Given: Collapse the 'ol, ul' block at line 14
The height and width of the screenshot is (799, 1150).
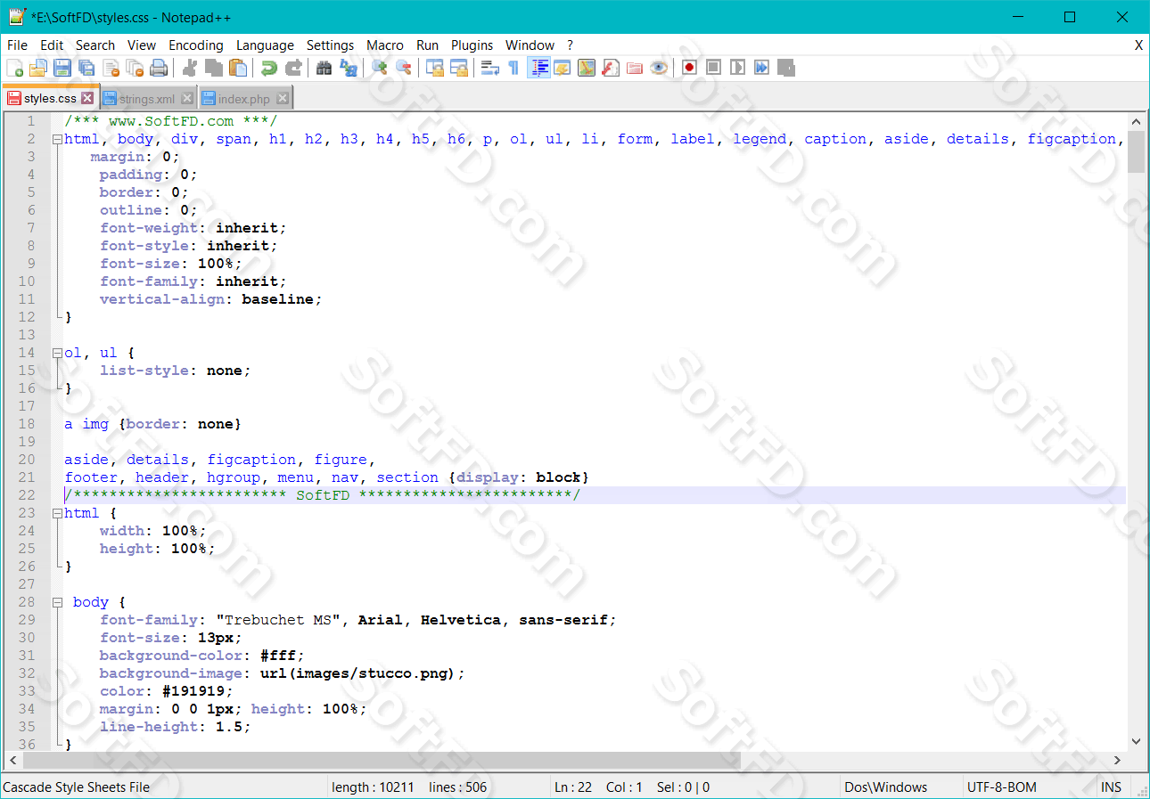Looking at the screenshot, I should point(57,354).
